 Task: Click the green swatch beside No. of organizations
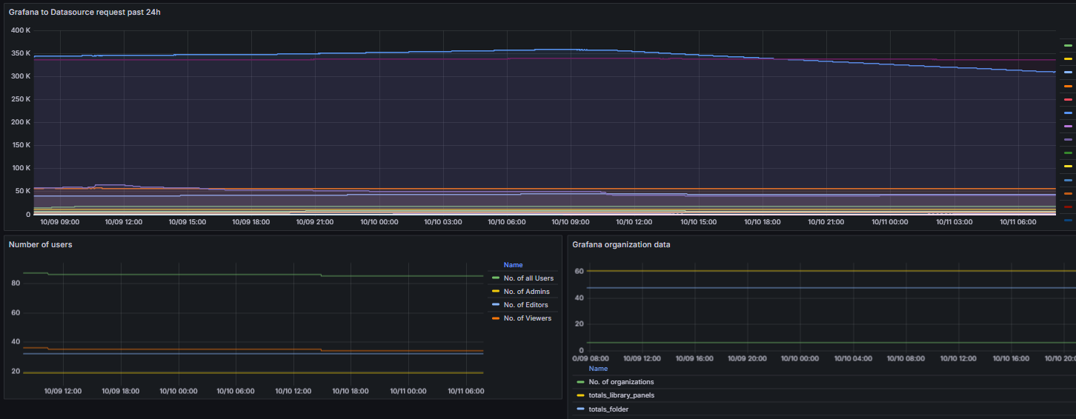581,382
